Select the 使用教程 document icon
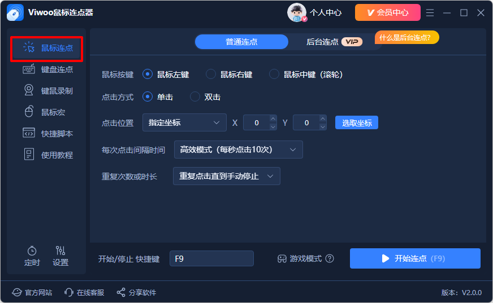Image resolution: width=493 pixels, height=303 pixels. pyautogui.click(x=29, y=155)
